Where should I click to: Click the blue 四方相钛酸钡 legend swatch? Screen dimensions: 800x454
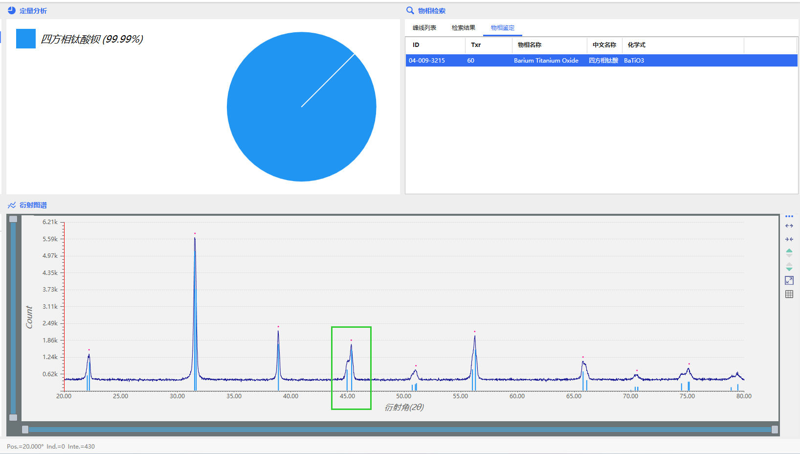(x=26, y=39)
